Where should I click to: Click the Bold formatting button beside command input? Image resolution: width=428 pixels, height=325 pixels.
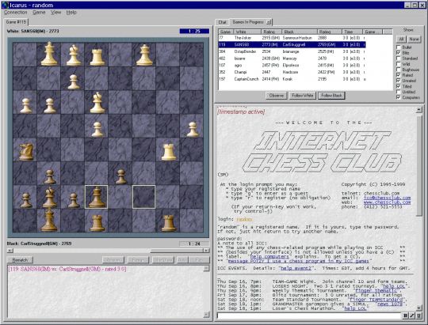pyautogui.click(x=405, y=316)
